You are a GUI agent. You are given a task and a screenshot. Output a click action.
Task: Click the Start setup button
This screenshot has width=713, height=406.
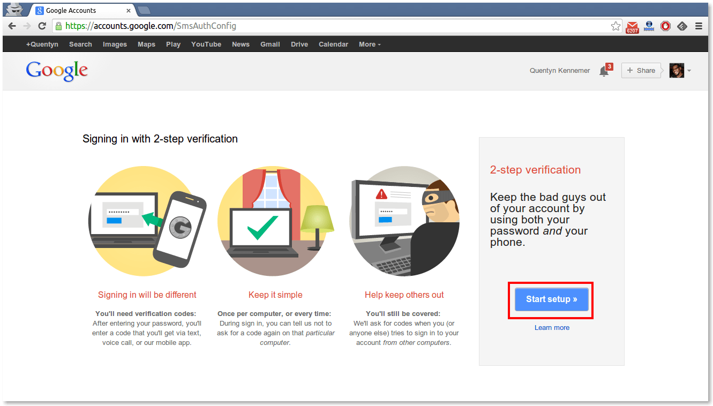pos(551,299)
